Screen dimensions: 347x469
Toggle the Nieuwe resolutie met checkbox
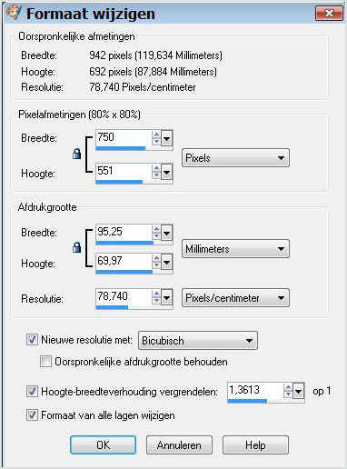(32, 339)
